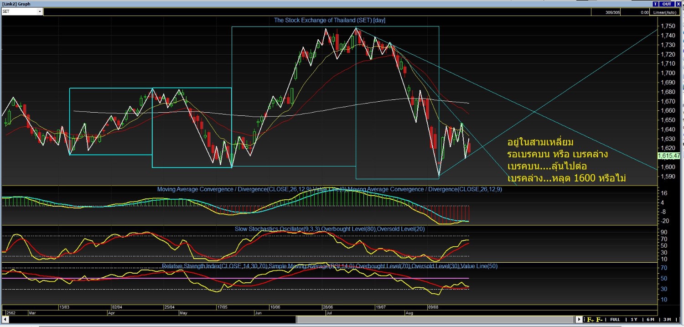Click the 305/305 bar counter field
The image size is (684, 327).
(x=606, y=12)
